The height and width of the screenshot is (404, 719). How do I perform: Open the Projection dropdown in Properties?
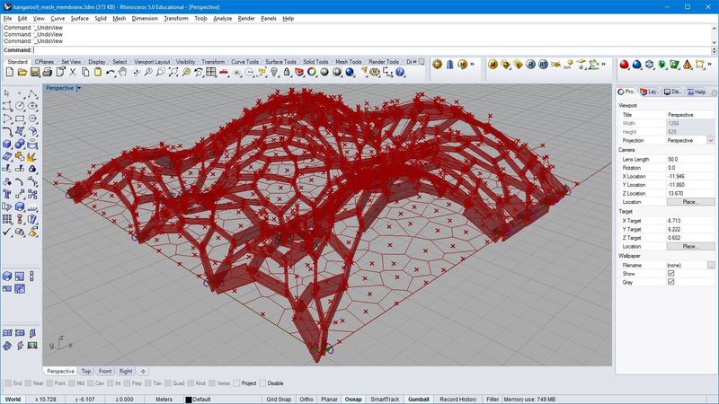[x=710, y=140]
